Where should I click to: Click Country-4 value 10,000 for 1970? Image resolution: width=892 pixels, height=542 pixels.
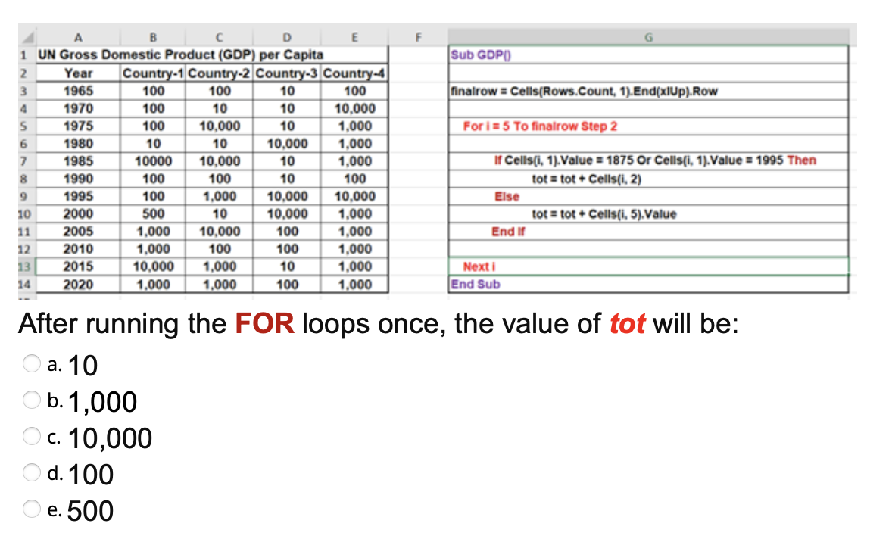354,108
